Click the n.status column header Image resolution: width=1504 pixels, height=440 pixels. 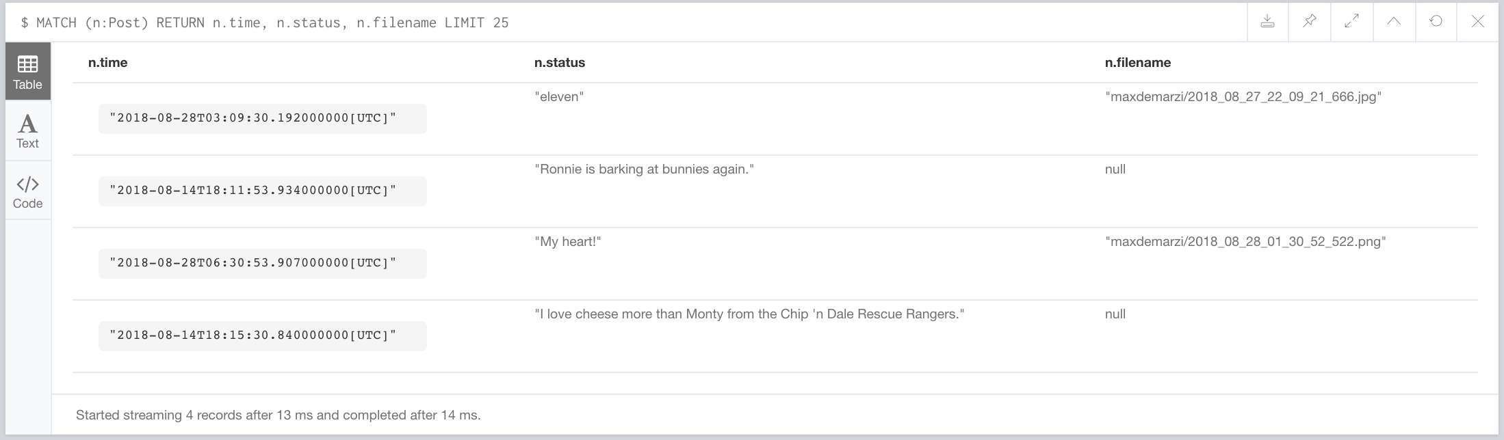(559, 63)
